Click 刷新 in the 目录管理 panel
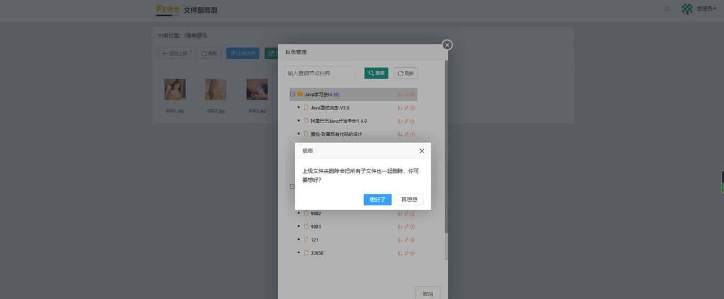The image size is (724, 299). click(x=406, y=73)
